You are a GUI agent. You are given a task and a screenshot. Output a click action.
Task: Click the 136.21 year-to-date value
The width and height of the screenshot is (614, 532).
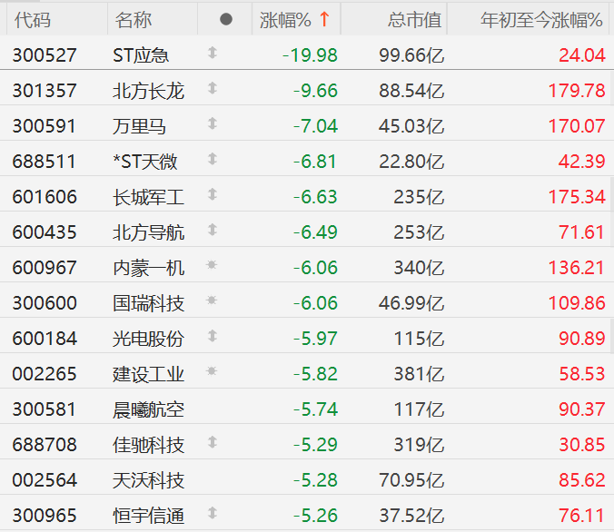577,268
